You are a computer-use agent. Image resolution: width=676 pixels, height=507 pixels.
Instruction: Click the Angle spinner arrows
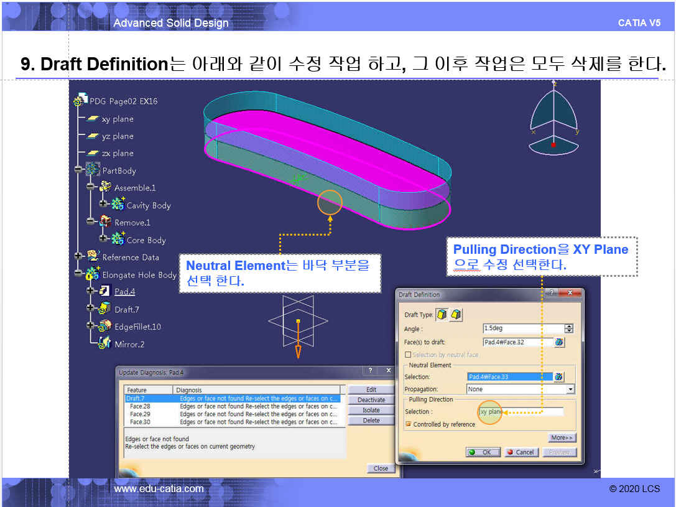tap(568, 328)
